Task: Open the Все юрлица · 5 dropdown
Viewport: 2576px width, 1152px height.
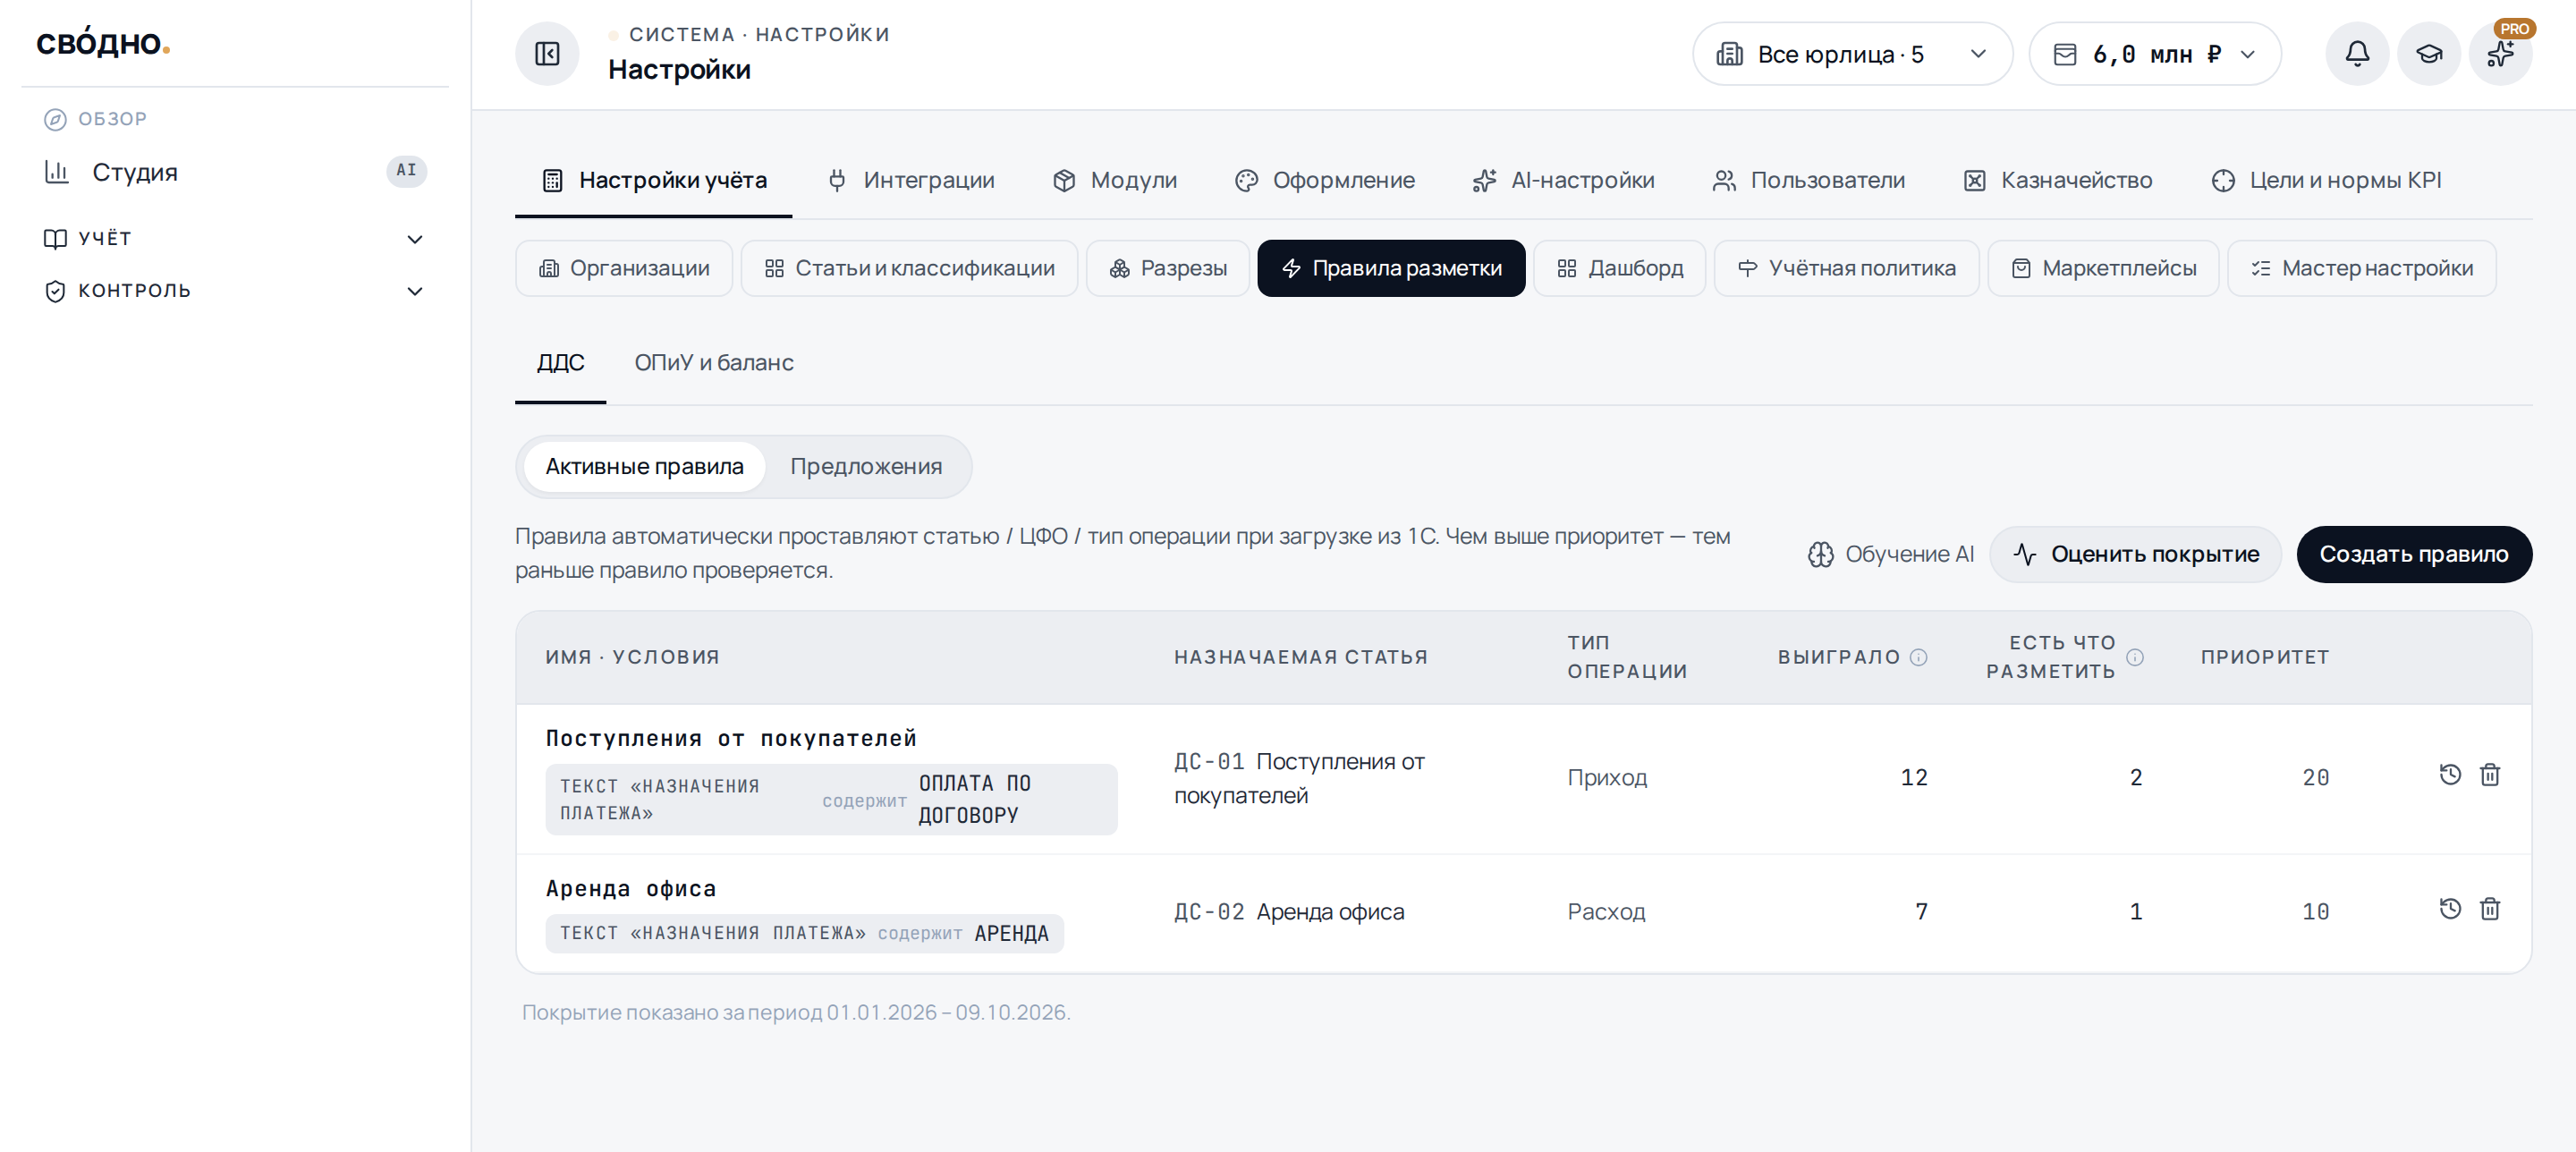Action: (1852, 54)
